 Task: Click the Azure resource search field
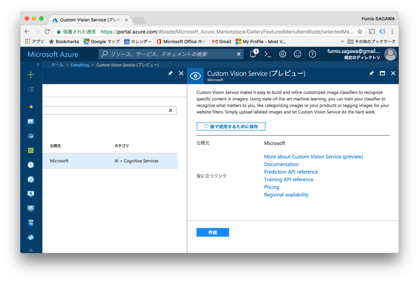tap(171, 54)
